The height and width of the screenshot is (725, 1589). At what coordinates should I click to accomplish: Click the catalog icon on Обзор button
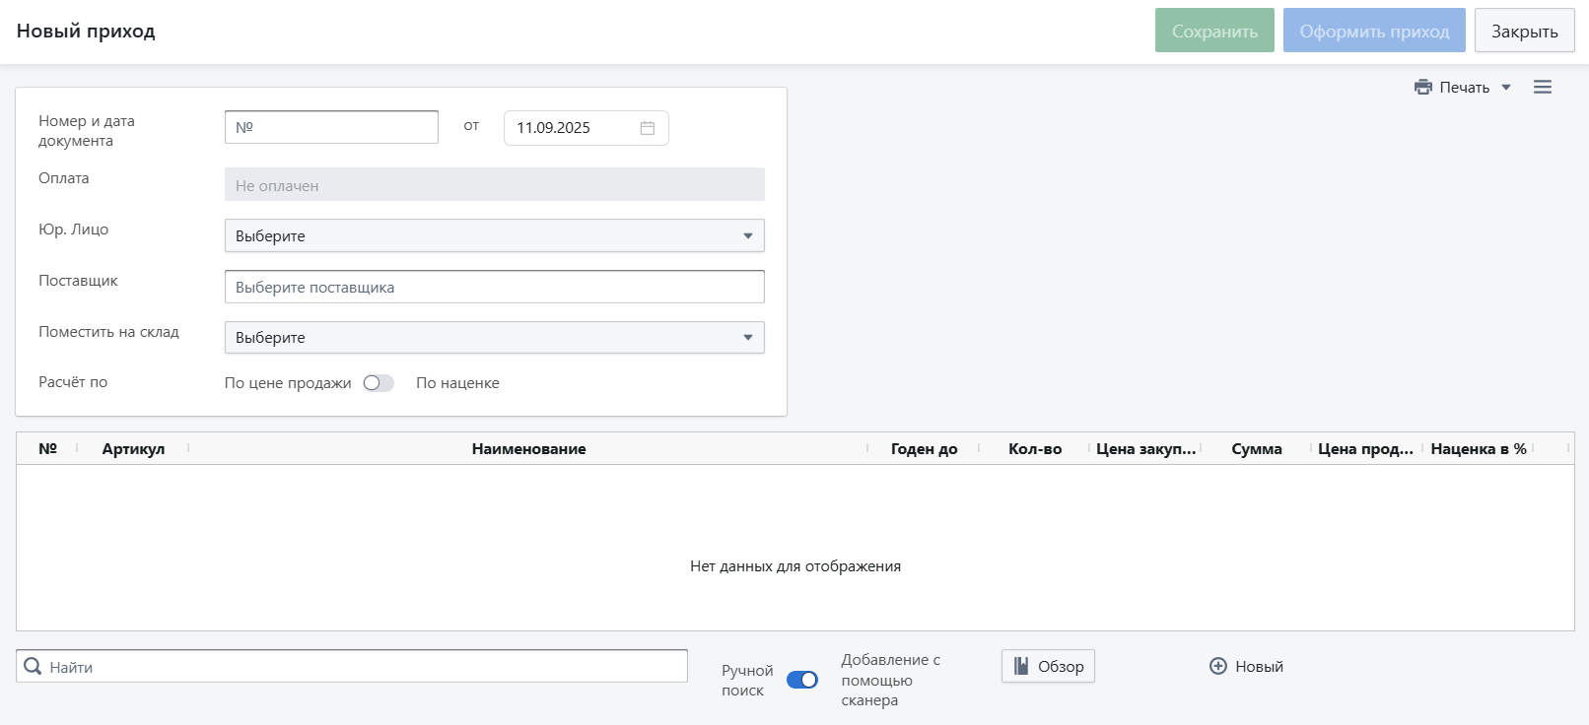point(1021,667)
